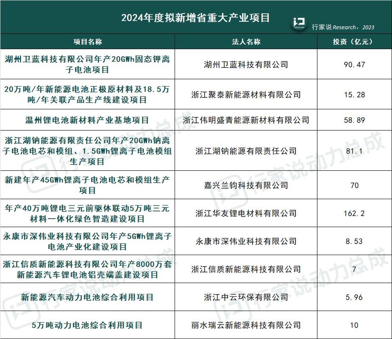The width and height of the screenshot is (392, 339).
Task: Select the 永康市深伟业科技 5GWh锂离子电池 project cell
Action: point(87,241)
